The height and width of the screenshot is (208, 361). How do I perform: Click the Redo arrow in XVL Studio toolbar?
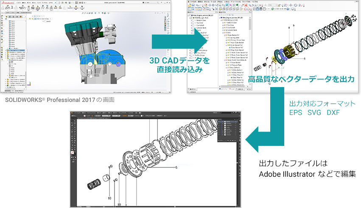coord(201,5)
